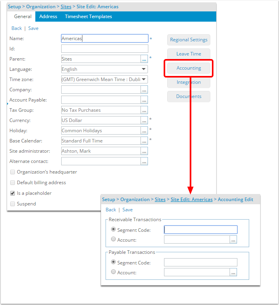The image size is (279, 305).
Task: Uncheck the Is a placeholder checkbox
Action: [x=13, y=193]
